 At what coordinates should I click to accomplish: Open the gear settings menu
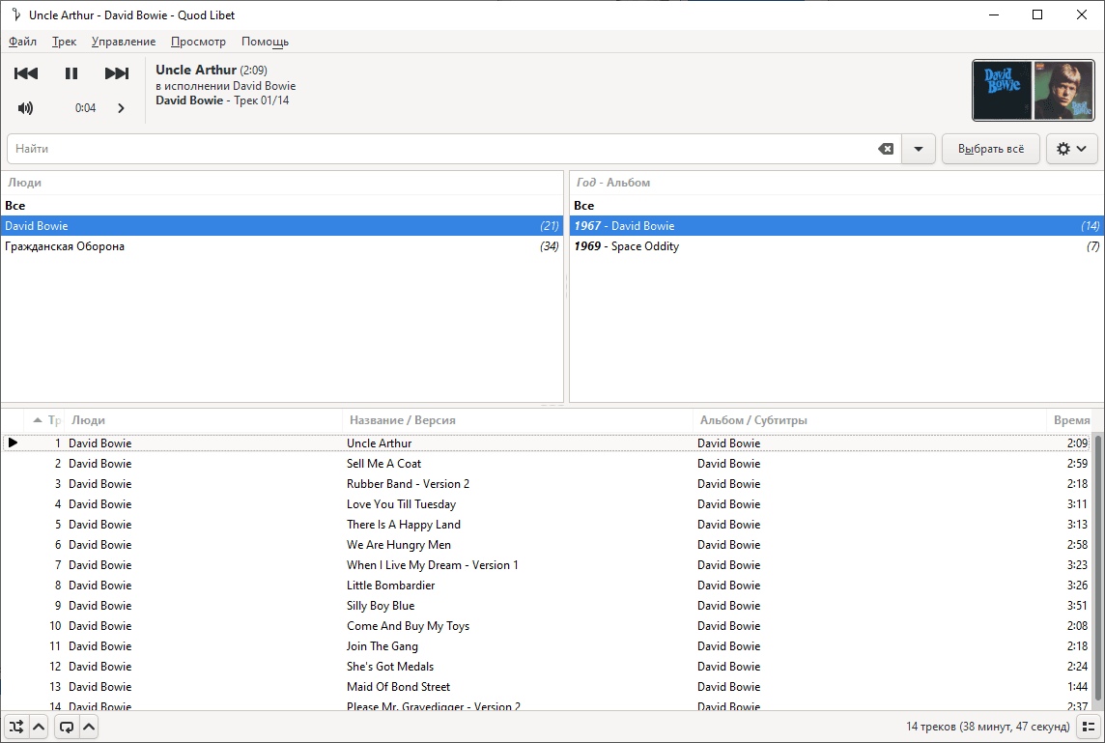tap(1071, 149)
